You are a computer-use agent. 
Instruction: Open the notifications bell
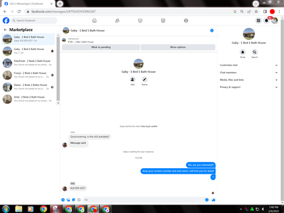(266, 20)
